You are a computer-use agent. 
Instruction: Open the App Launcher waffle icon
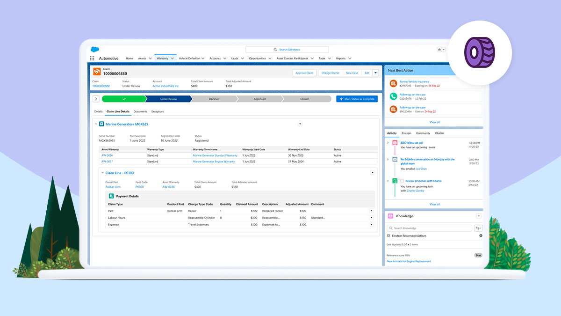(92, 58)
